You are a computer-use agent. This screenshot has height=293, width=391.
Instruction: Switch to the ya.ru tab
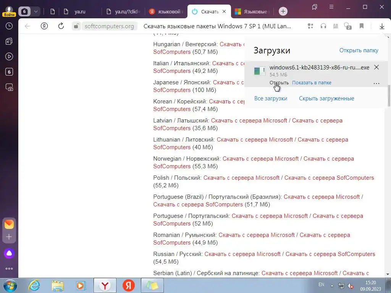[x=80, y=11]
